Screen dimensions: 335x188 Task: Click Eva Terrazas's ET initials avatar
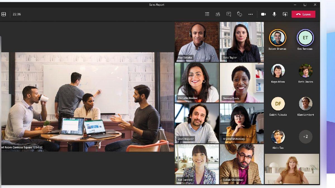305,38
